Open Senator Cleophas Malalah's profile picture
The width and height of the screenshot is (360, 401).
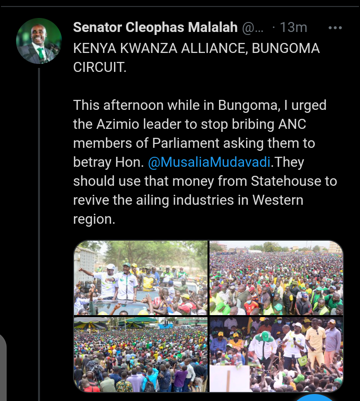click(39, 41)
